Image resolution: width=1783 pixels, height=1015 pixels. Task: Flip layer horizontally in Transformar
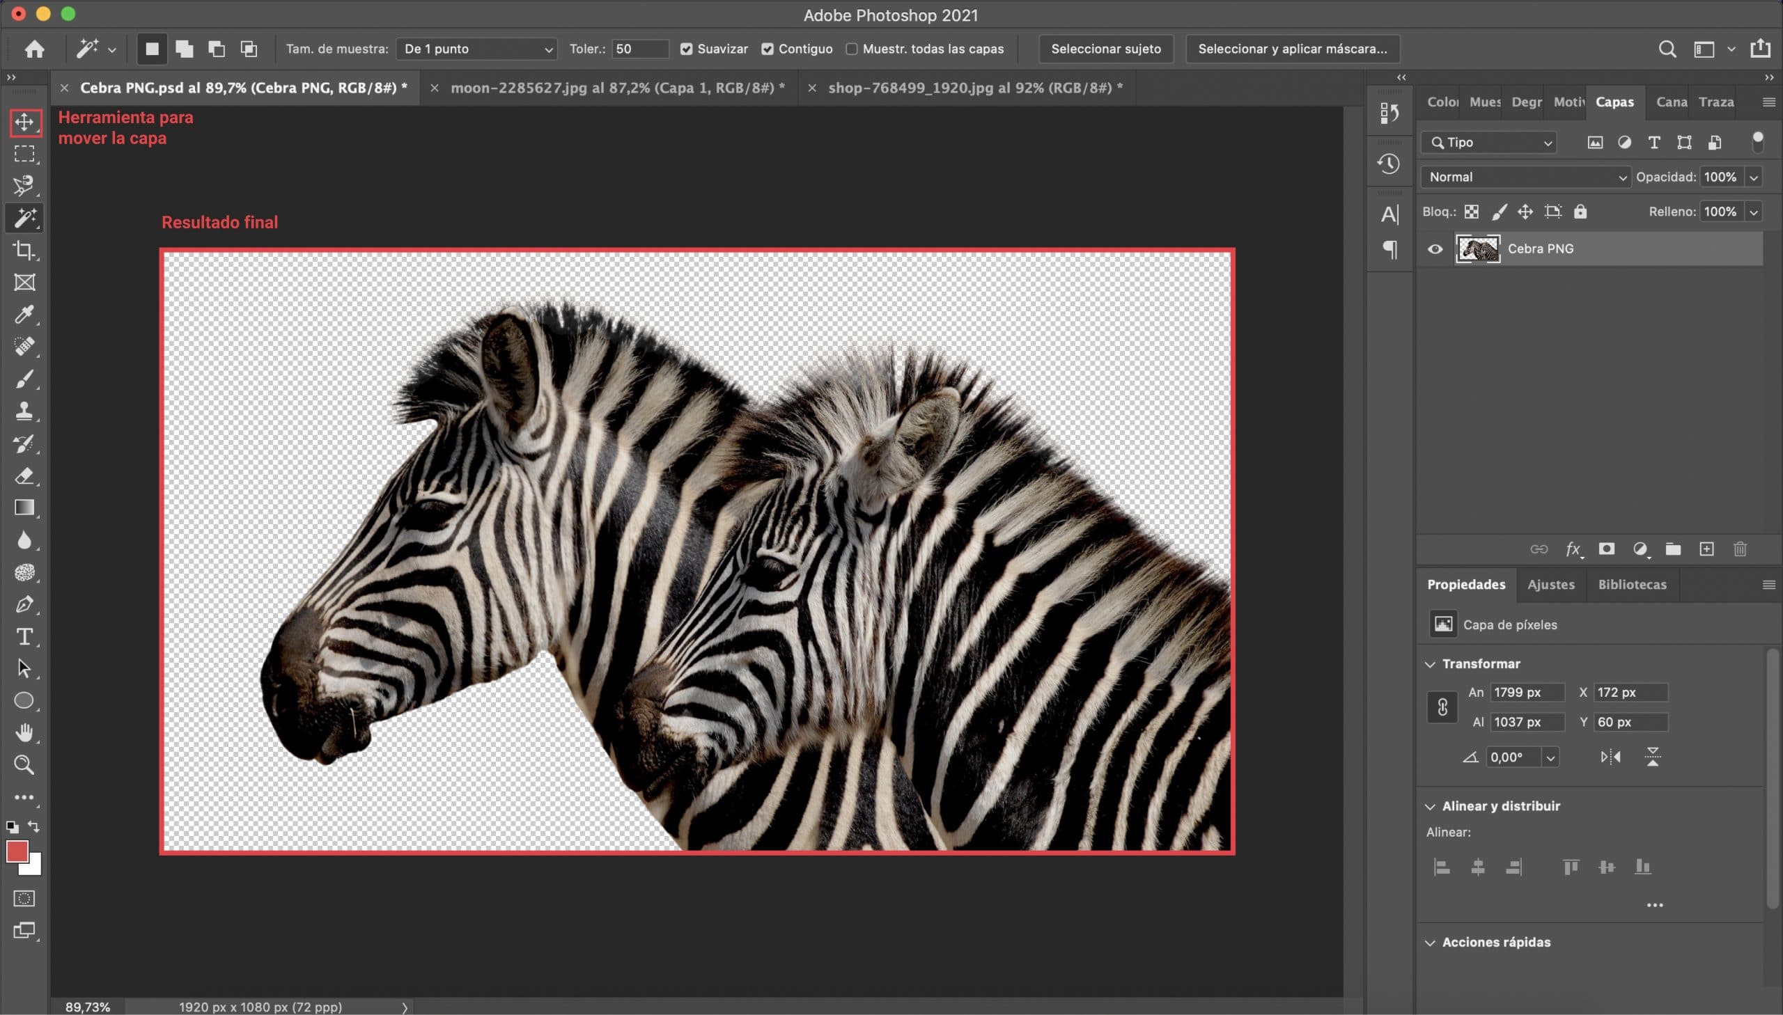pyautogui.click(x=1611, y=757)
